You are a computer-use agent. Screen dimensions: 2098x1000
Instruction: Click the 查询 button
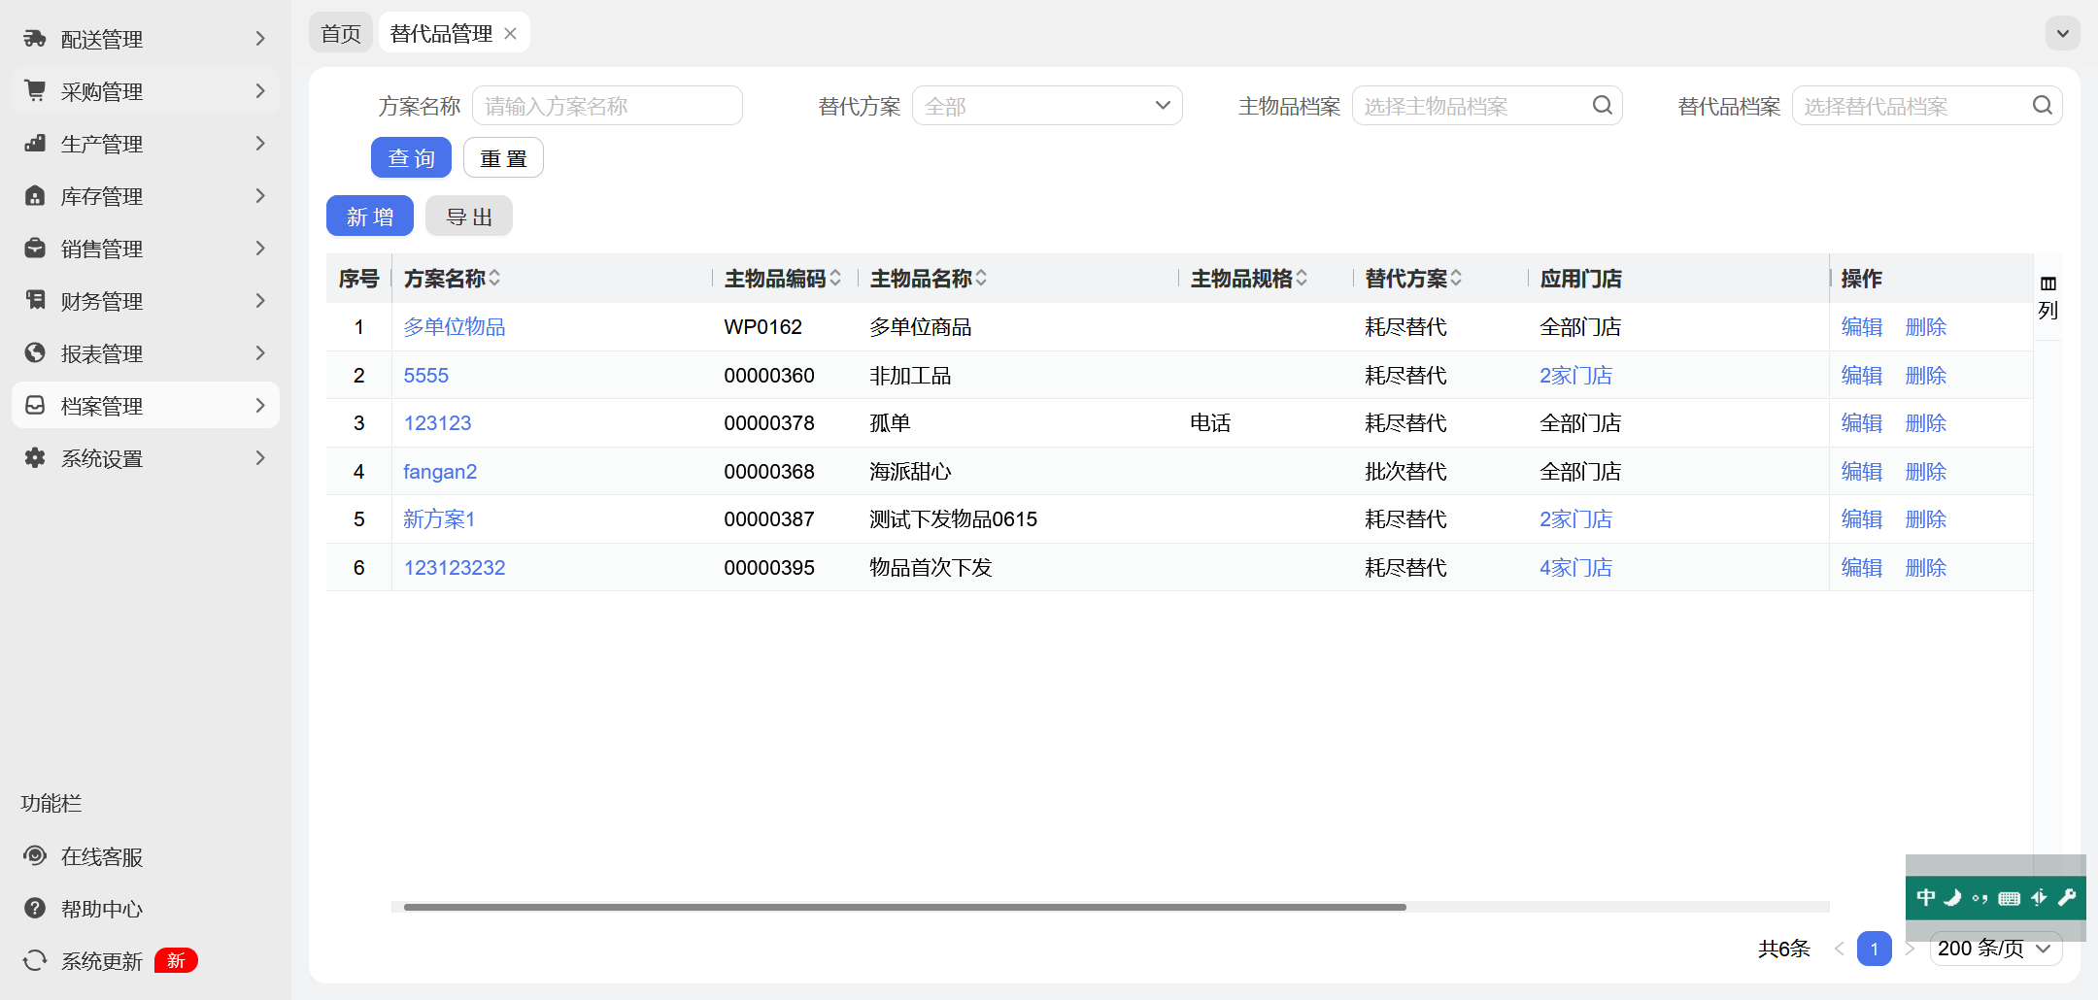tap(411, 158)
